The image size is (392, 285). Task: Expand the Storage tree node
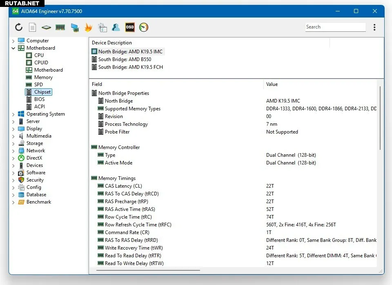(x=13, y=143)
